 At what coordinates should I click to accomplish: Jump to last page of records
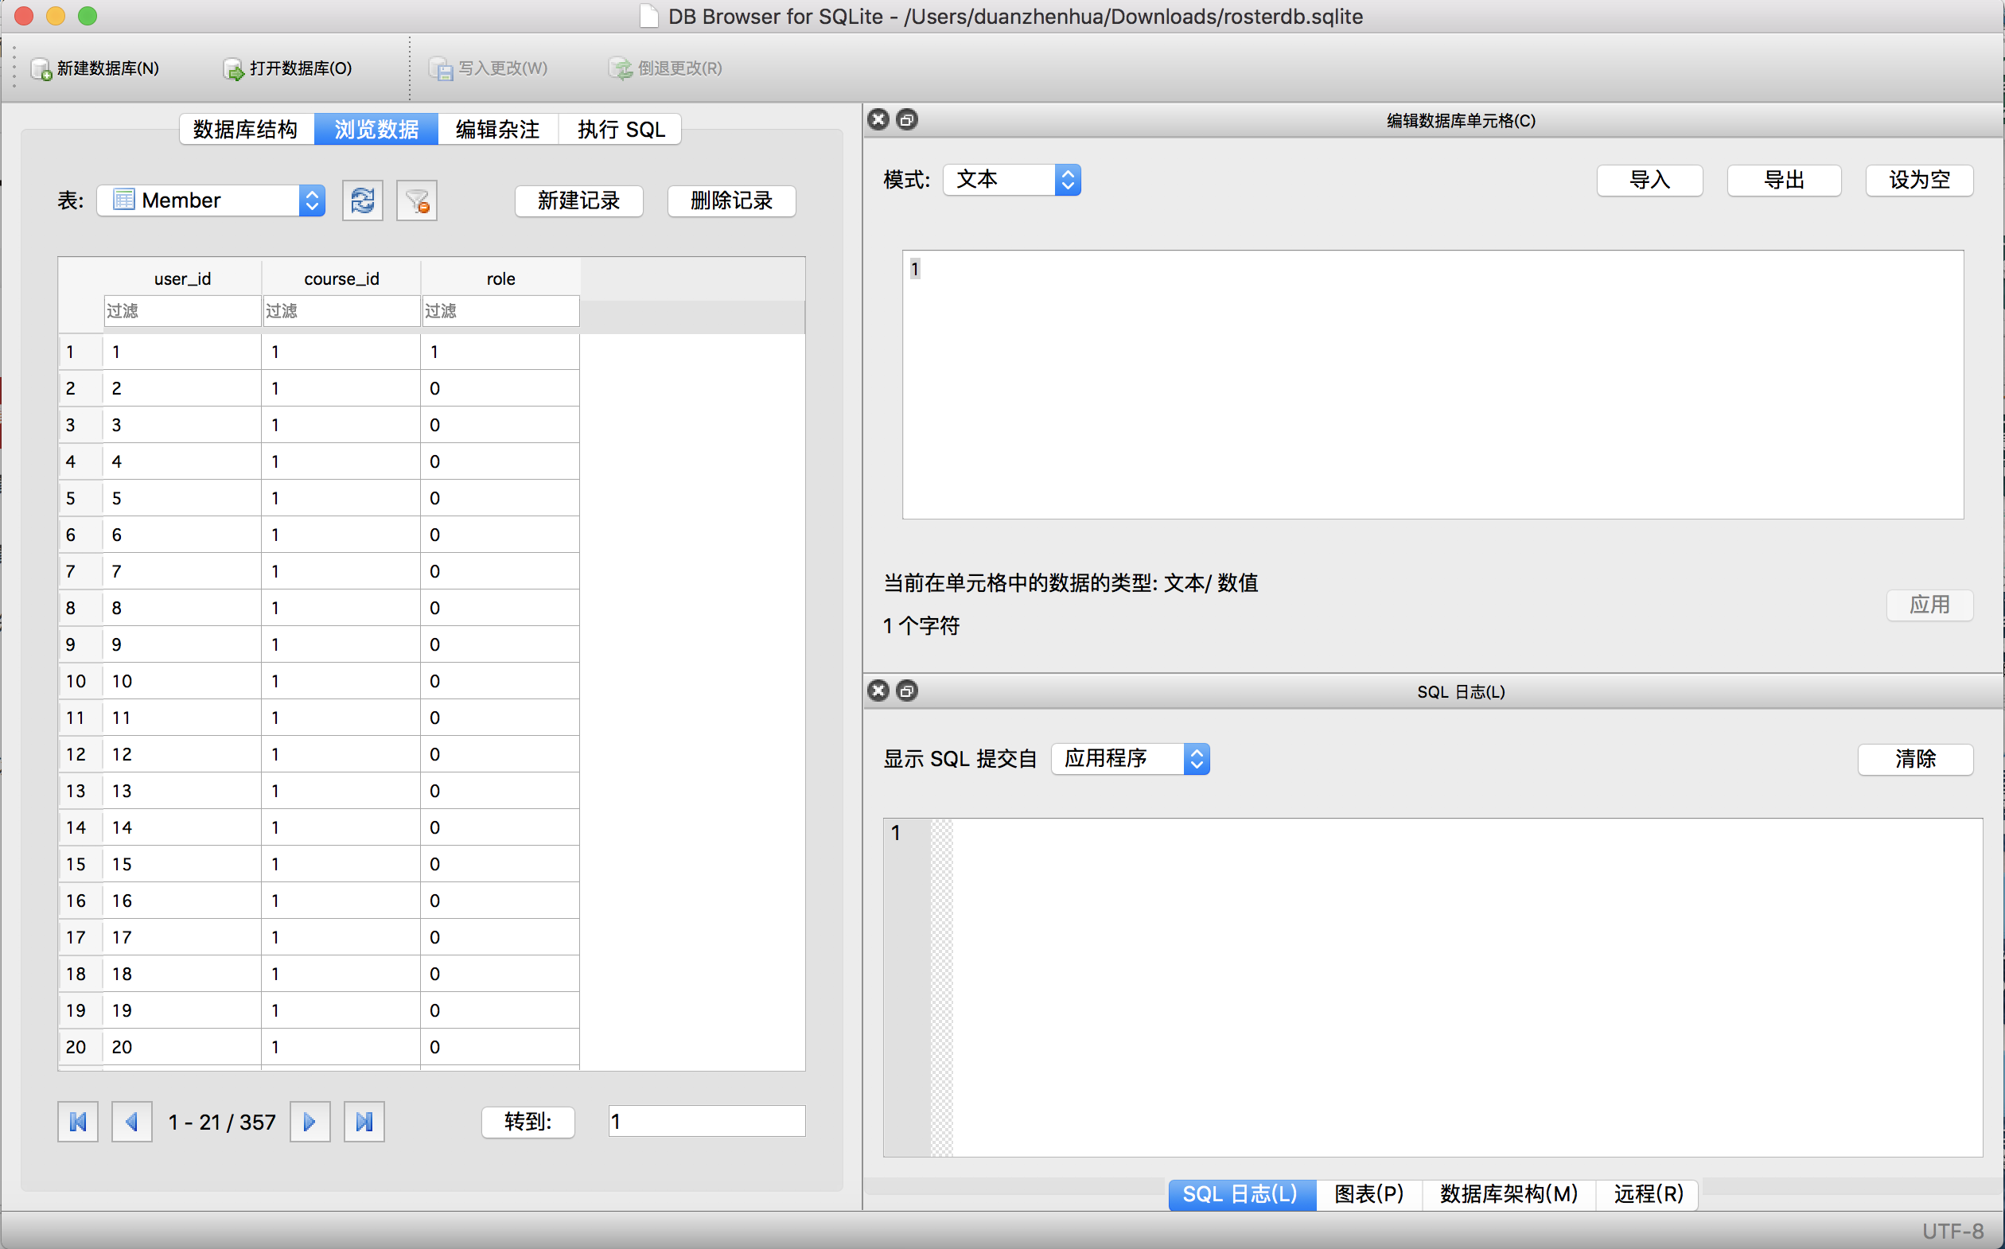[x=364, y=1122]
